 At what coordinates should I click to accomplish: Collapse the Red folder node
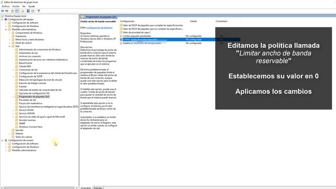tap(9, 46)
